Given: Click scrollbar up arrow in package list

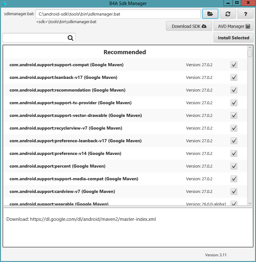Looking at the screenshot, I should click(250, 48).
